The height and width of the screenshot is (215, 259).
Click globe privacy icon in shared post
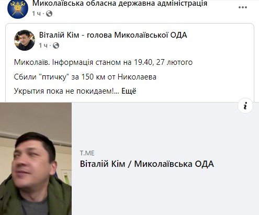(x=56, y=46)
